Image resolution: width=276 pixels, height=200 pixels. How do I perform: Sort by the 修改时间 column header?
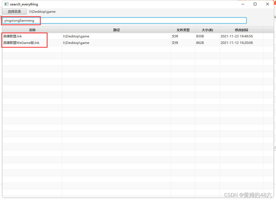click(241, 30)
